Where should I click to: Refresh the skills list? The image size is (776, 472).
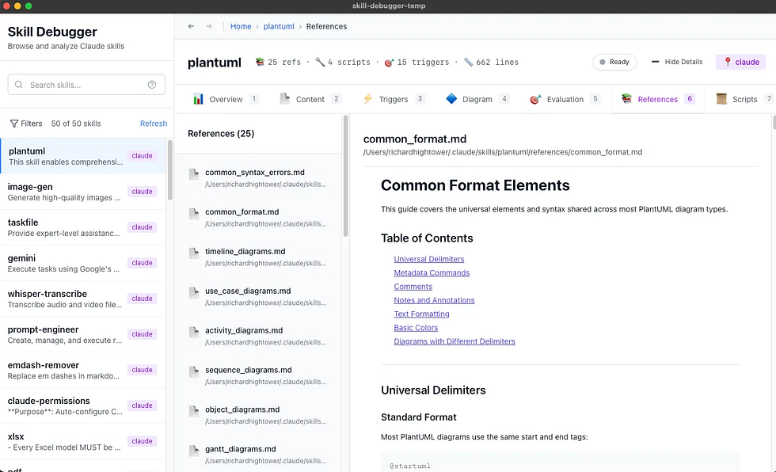coord(154,124)
